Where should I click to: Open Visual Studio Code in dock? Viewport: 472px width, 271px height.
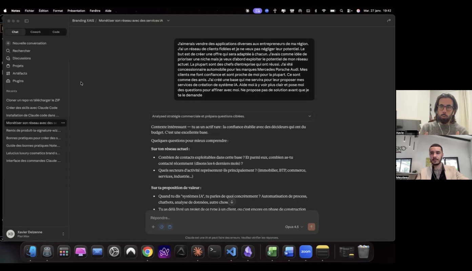231,252
